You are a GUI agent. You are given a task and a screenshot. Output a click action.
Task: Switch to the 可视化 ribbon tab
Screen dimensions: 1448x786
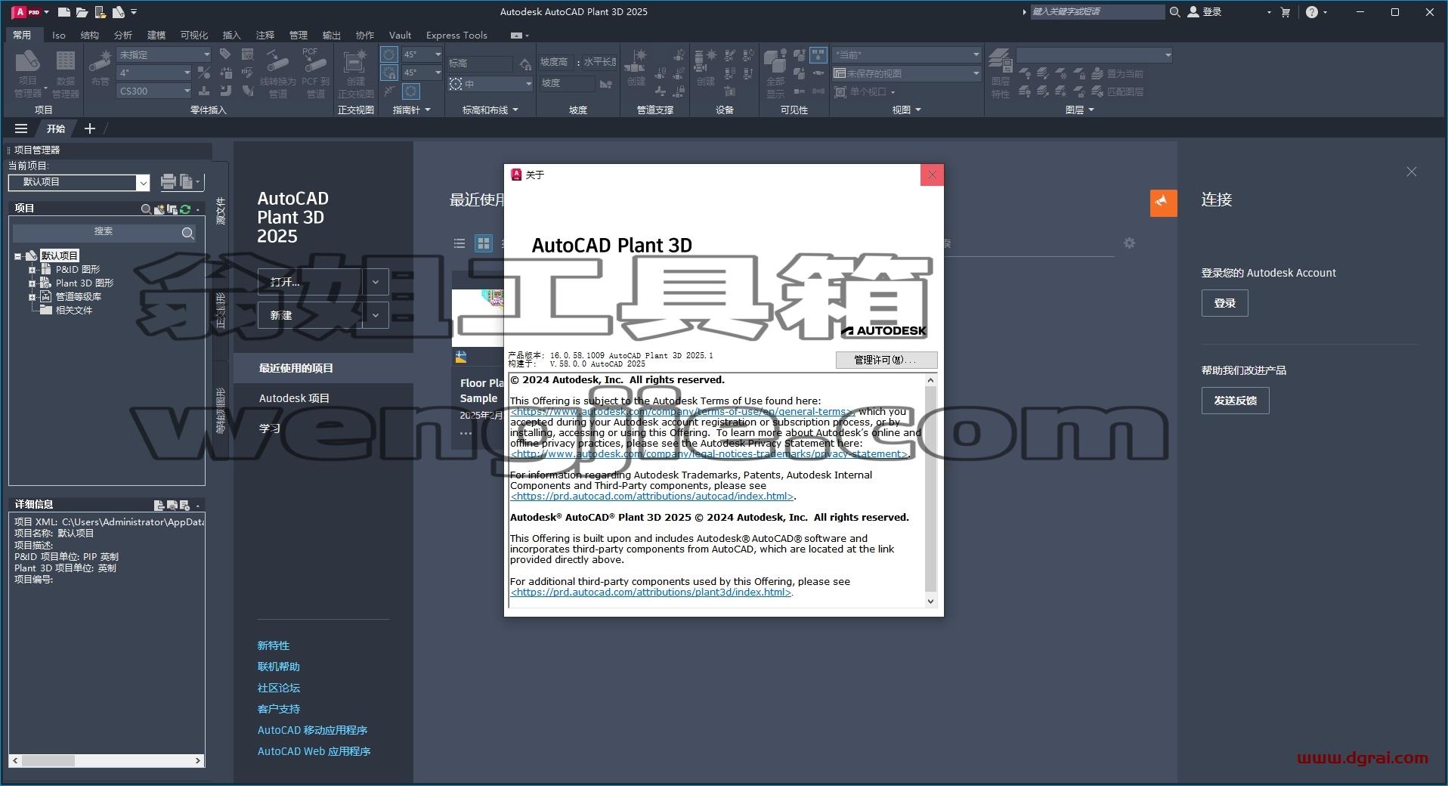[x=194, y=35]
